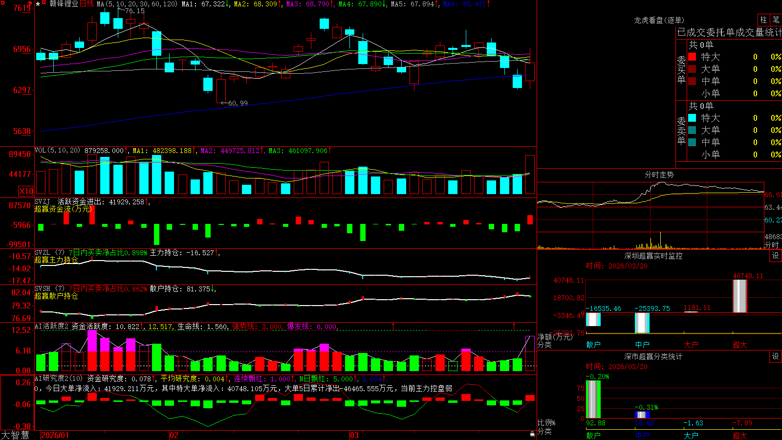Click the X10 volume scale marker
The width and height of the screenshot is (782, 440).
(26, 191)
